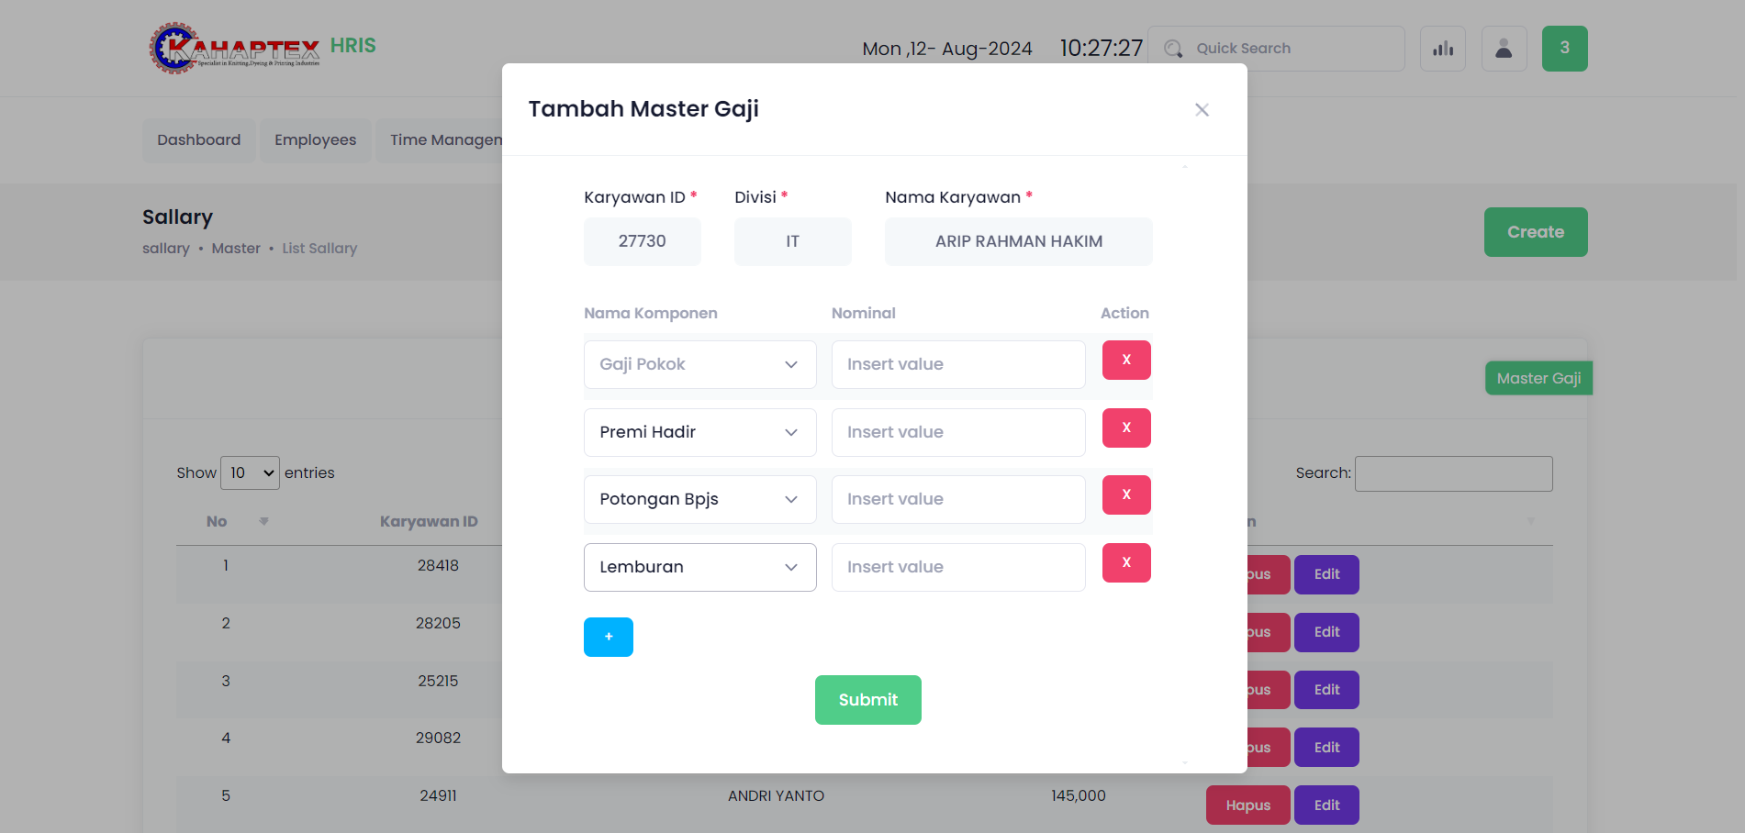The width and height of the screenshot is (1745, 833).
Task: Open the user profile icon
Action: (x=1504, y=49)
